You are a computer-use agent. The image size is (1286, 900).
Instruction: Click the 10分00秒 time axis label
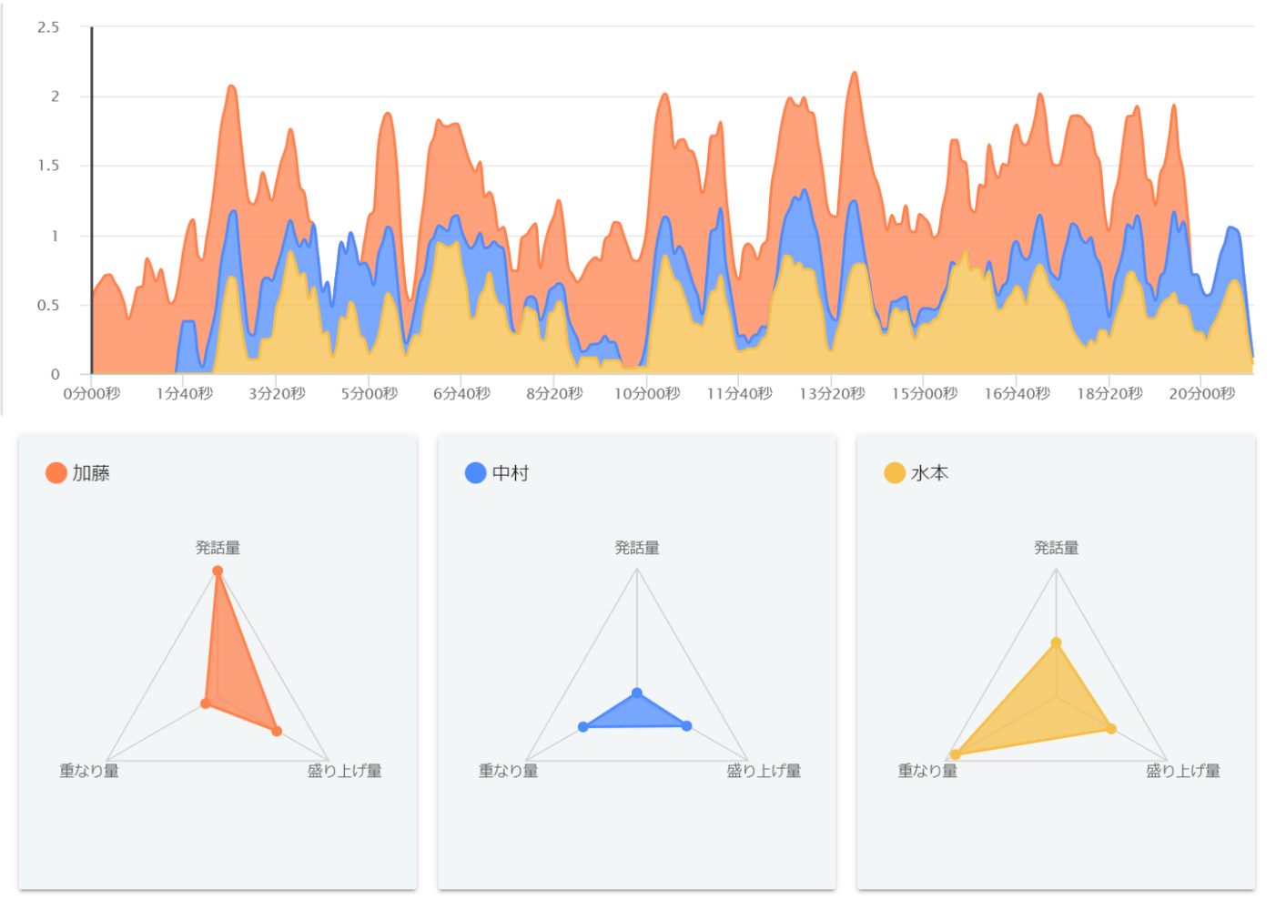(647, 394)
